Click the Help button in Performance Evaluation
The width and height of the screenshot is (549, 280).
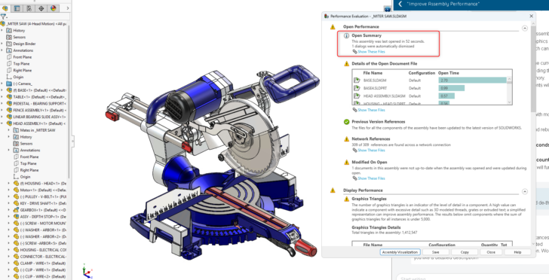click(x=517, y=252)
